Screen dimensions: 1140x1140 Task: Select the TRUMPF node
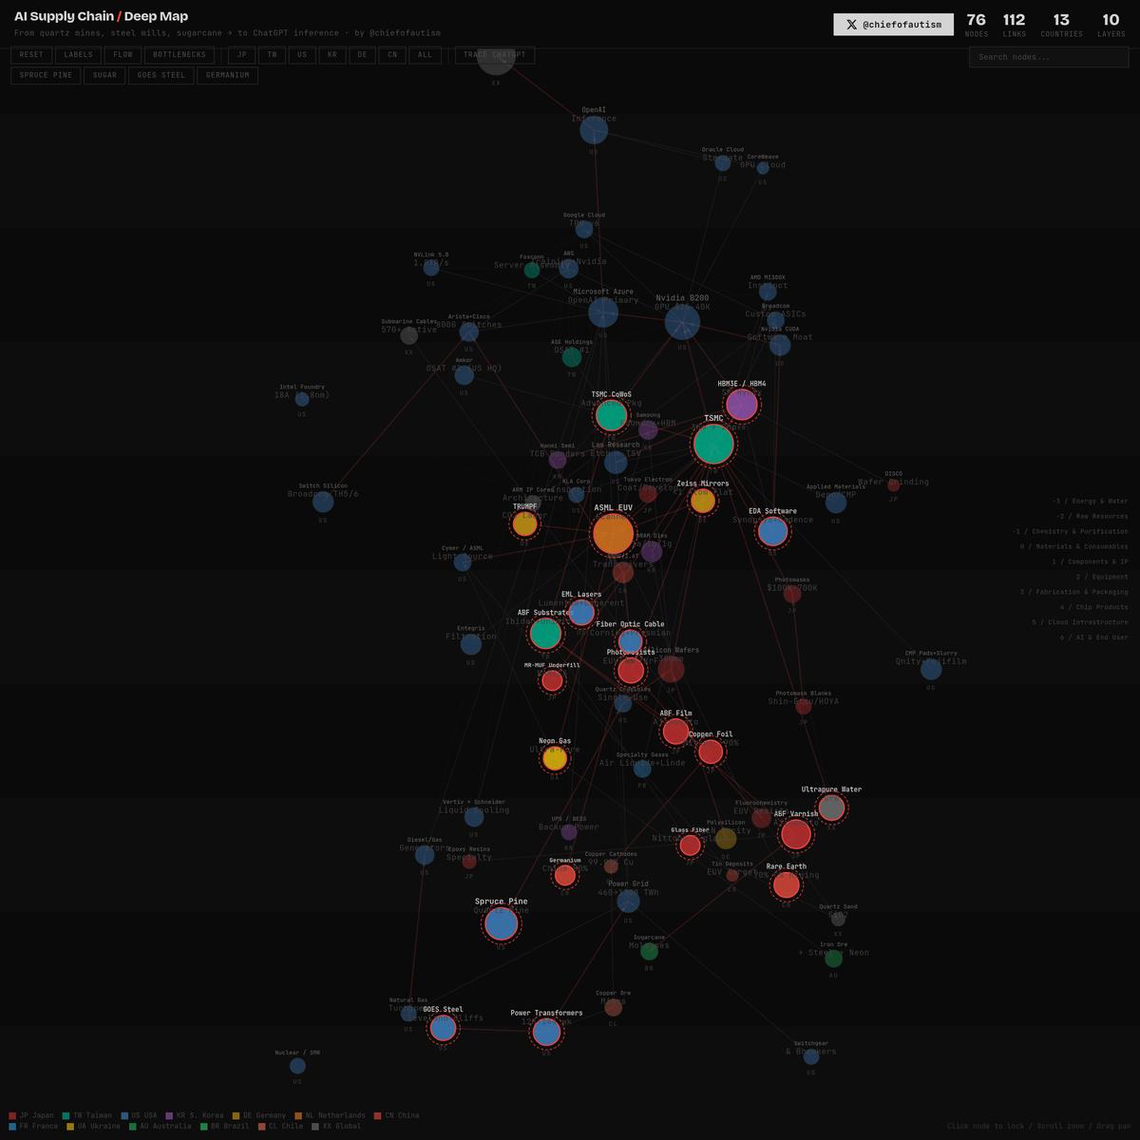click(524, 523)
